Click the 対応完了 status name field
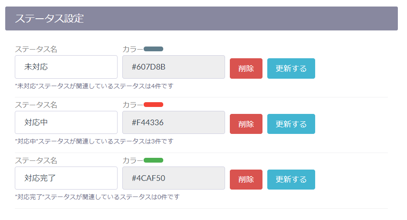 66,178
